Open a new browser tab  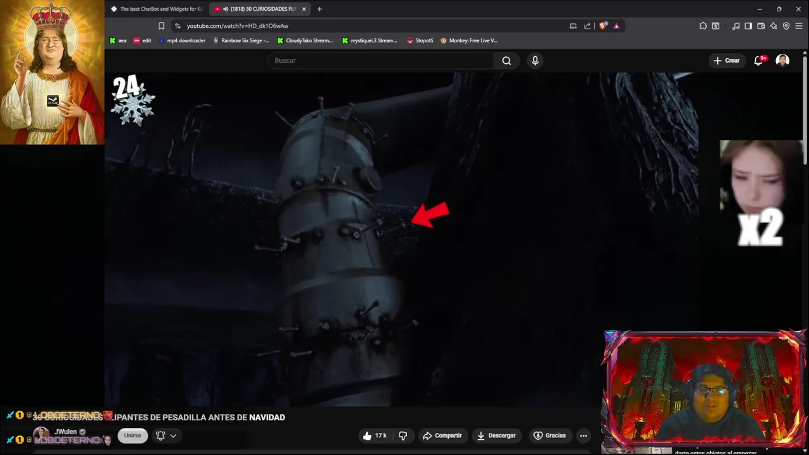click(319, 9)
